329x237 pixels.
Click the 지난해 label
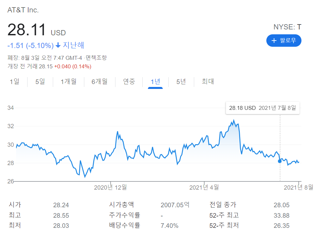(x=73, y=45)
